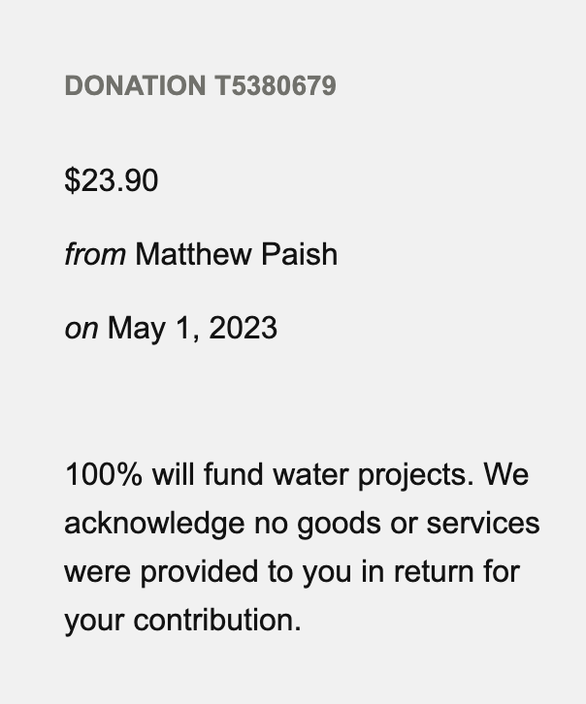Click the word 'water' in the paragraph
This screenshot has height=704, width=586.
[310, 476]
